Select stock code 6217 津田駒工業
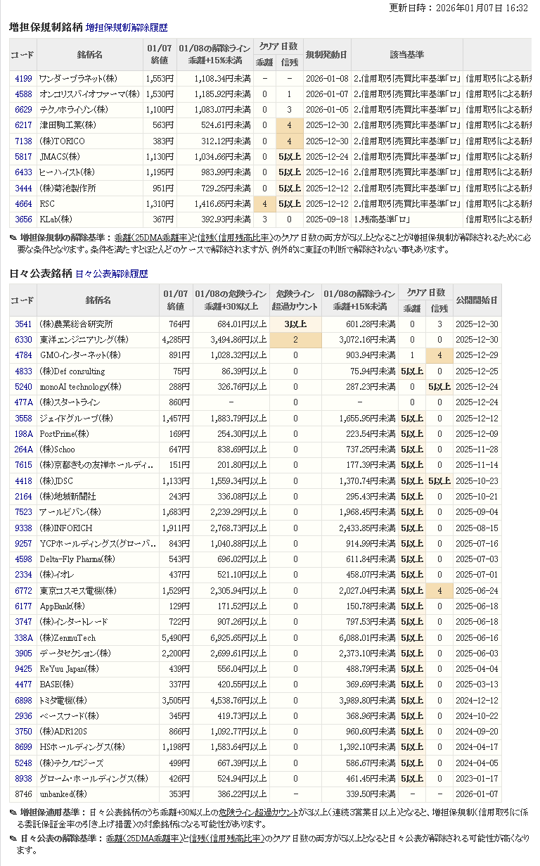The height and width of the screenshot is (866, 540). point(23,125)
